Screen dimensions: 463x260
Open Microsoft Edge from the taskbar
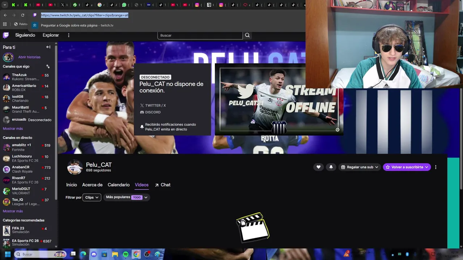click(84, 254)
